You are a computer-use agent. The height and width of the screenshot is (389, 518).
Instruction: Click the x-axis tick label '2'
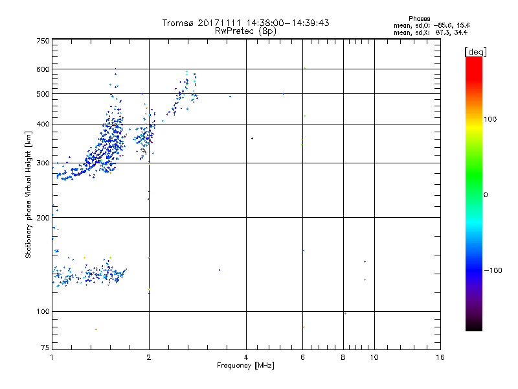coord(149,357)
